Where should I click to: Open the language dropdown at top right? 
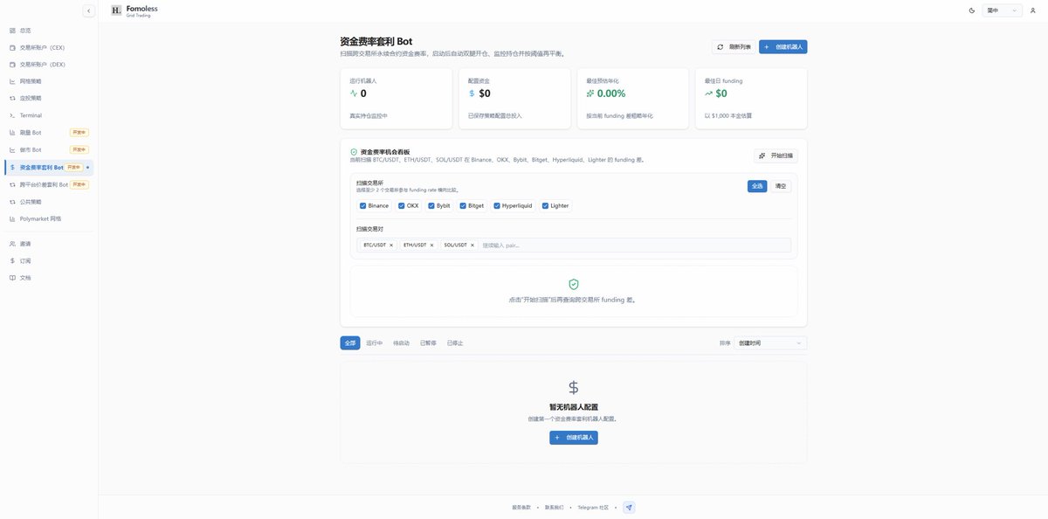1002,10
